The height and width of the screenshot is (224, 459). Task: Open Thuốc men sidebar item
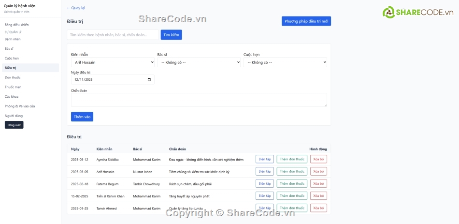13,87
